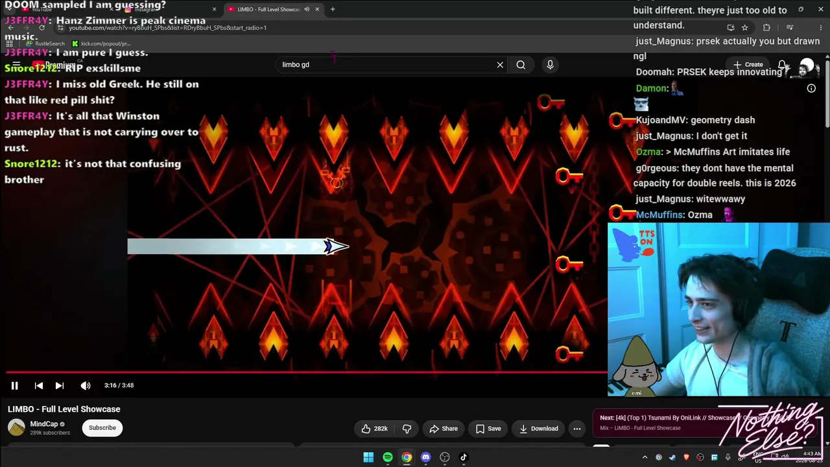Screen dimensions: 830x467
Task: Open the RustleSearch bookmark
Action: 45,44
